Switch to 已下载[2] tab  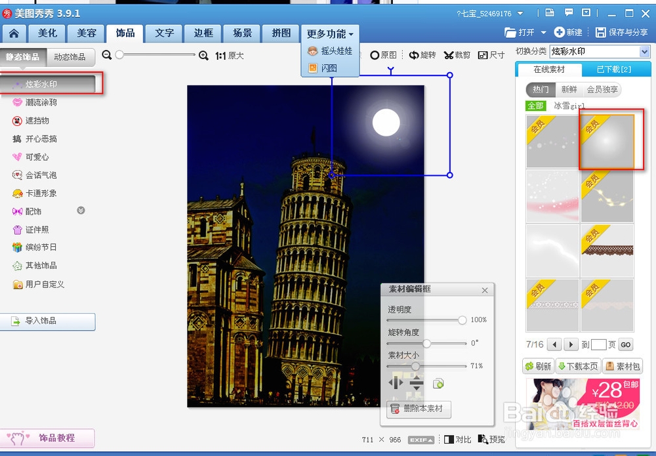coord(614,70)
